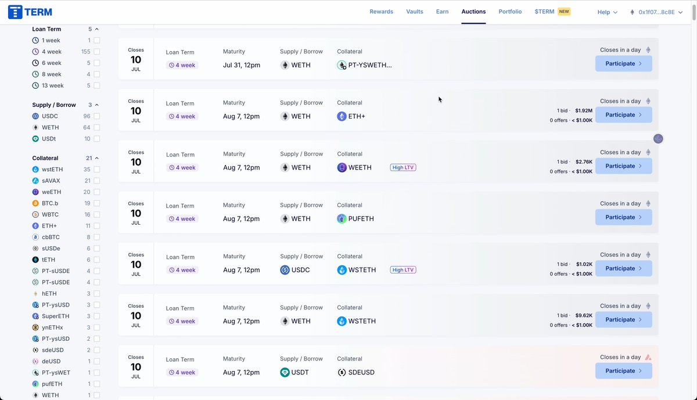Open the $TERM tab
The width and height of the screenshot is (697, 400).
click(x=544, y=12)
